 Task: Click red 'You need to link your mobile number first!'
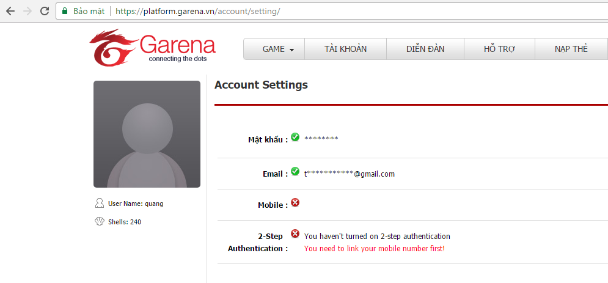pyautogui.click(x=374, y=249)
